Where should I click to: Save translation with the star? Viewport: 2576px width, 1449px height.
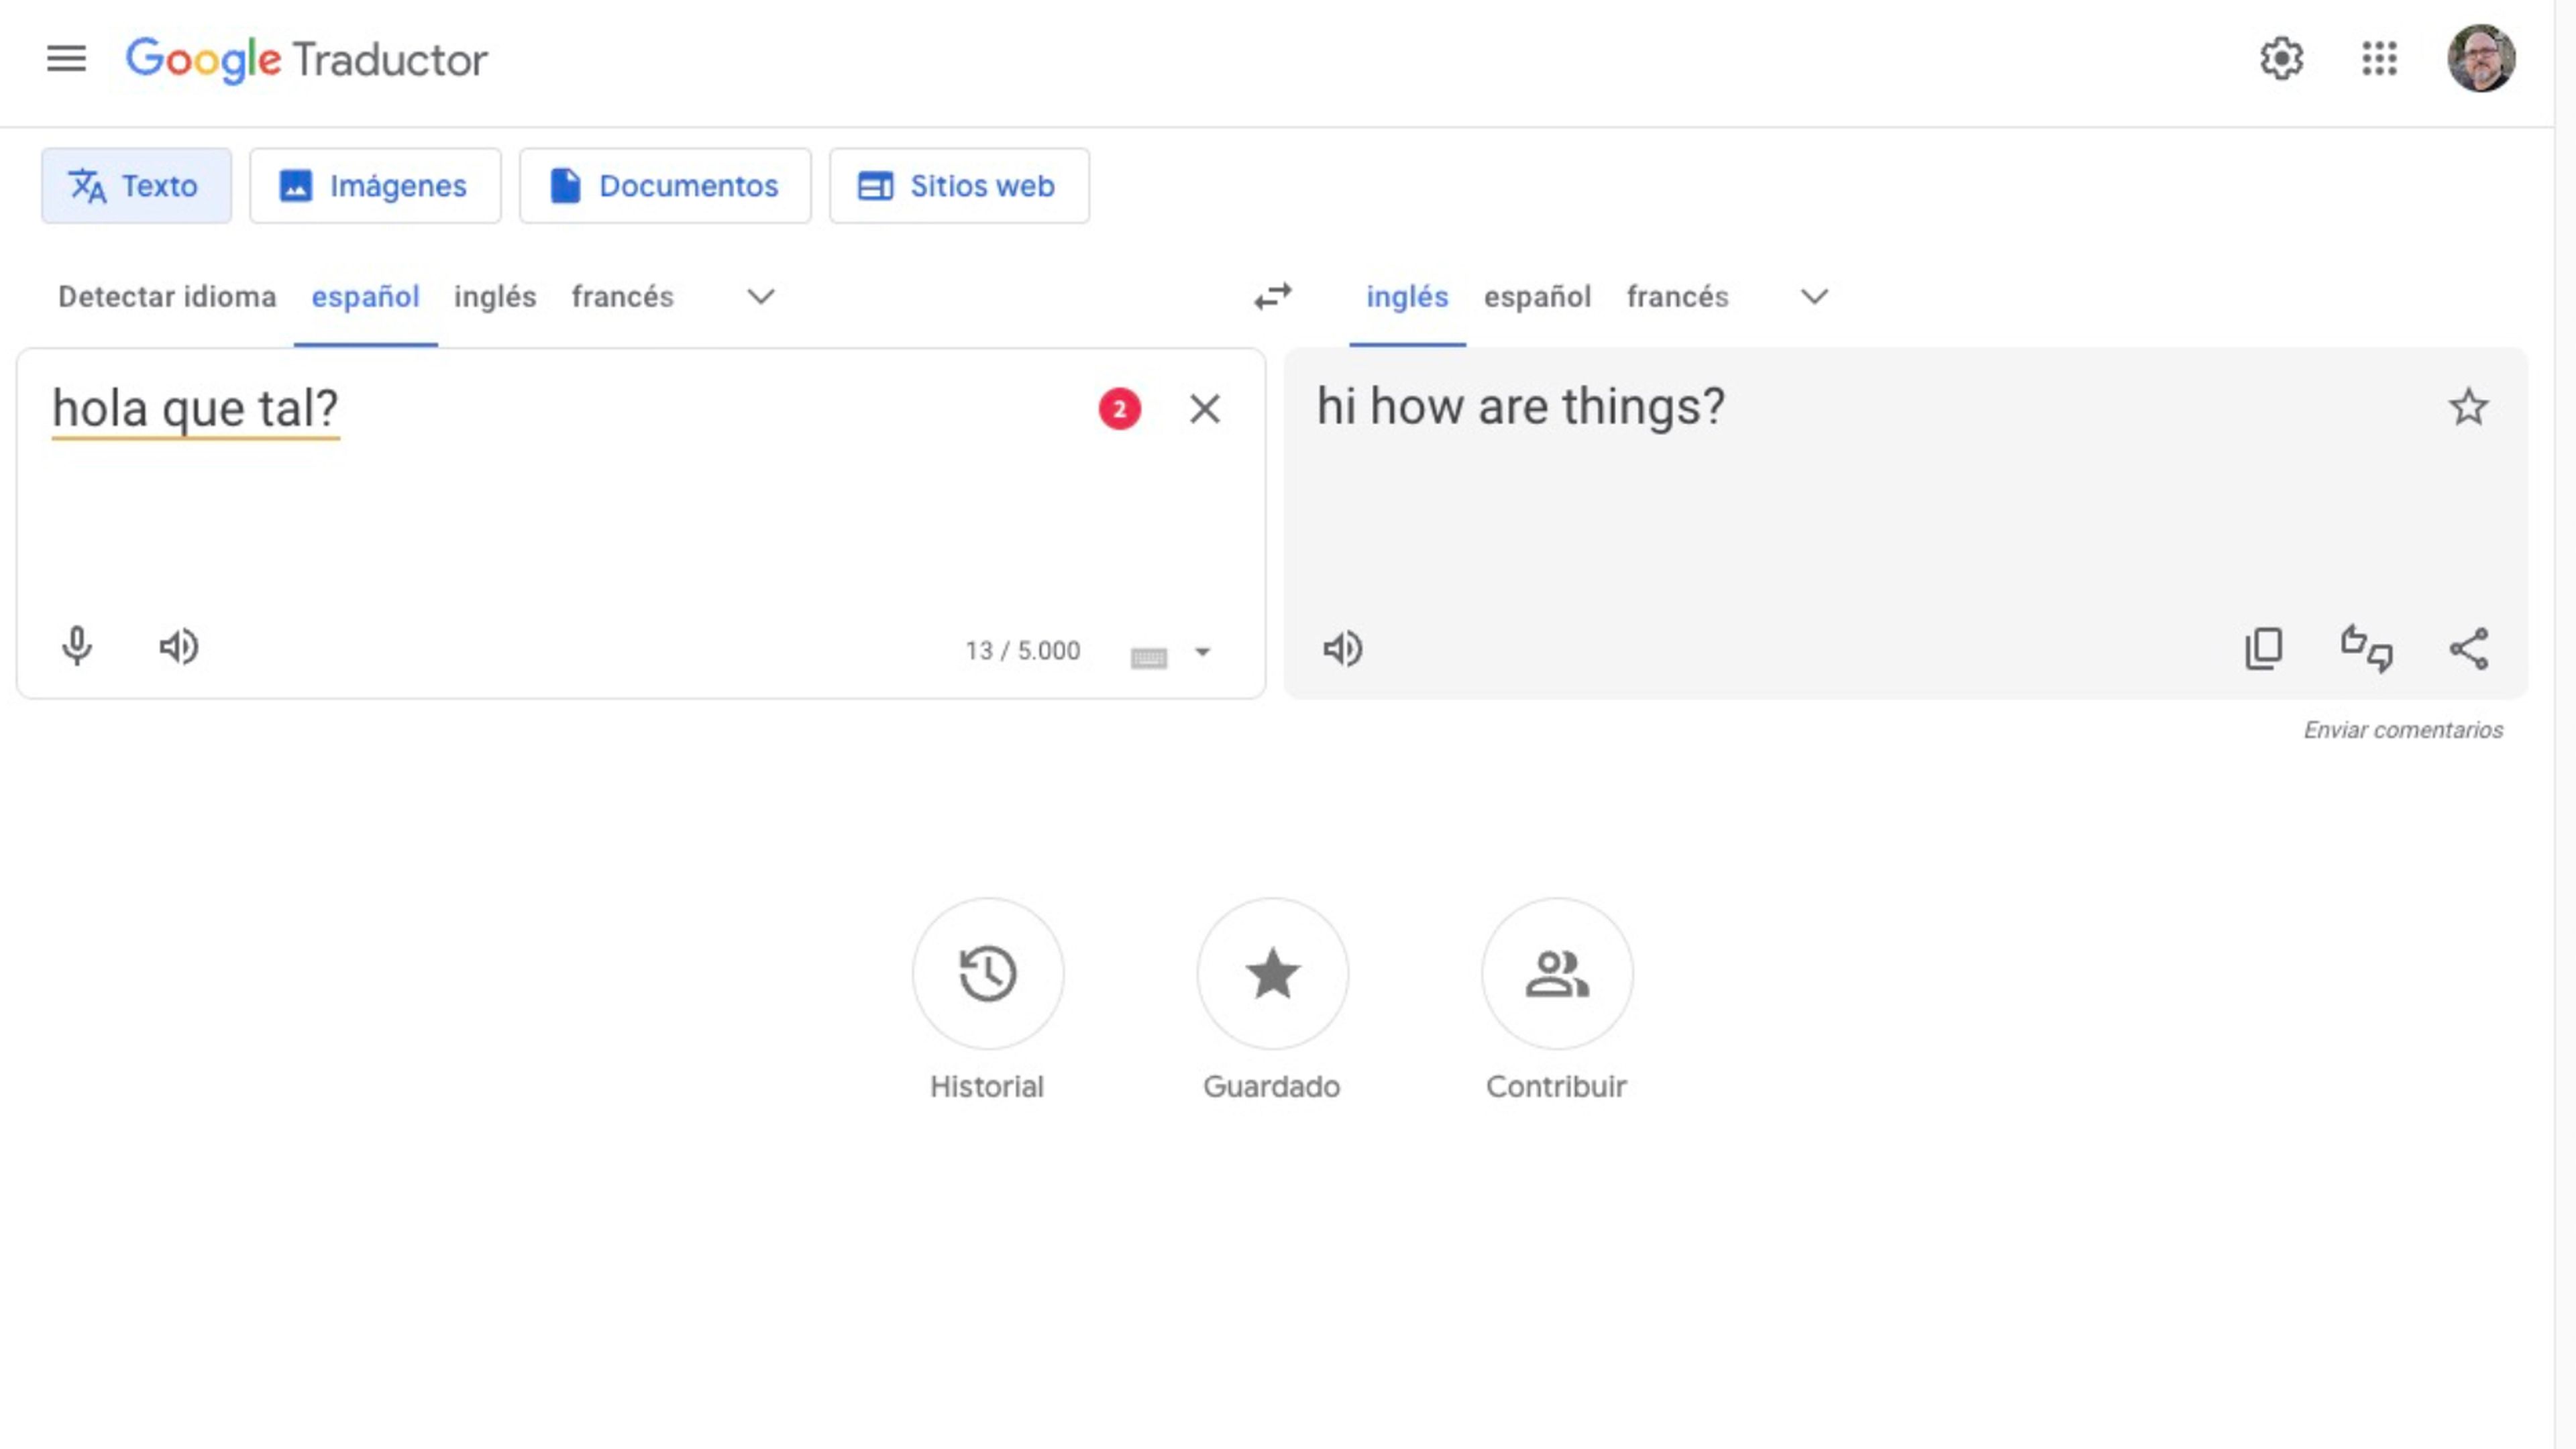(2468, 407)
